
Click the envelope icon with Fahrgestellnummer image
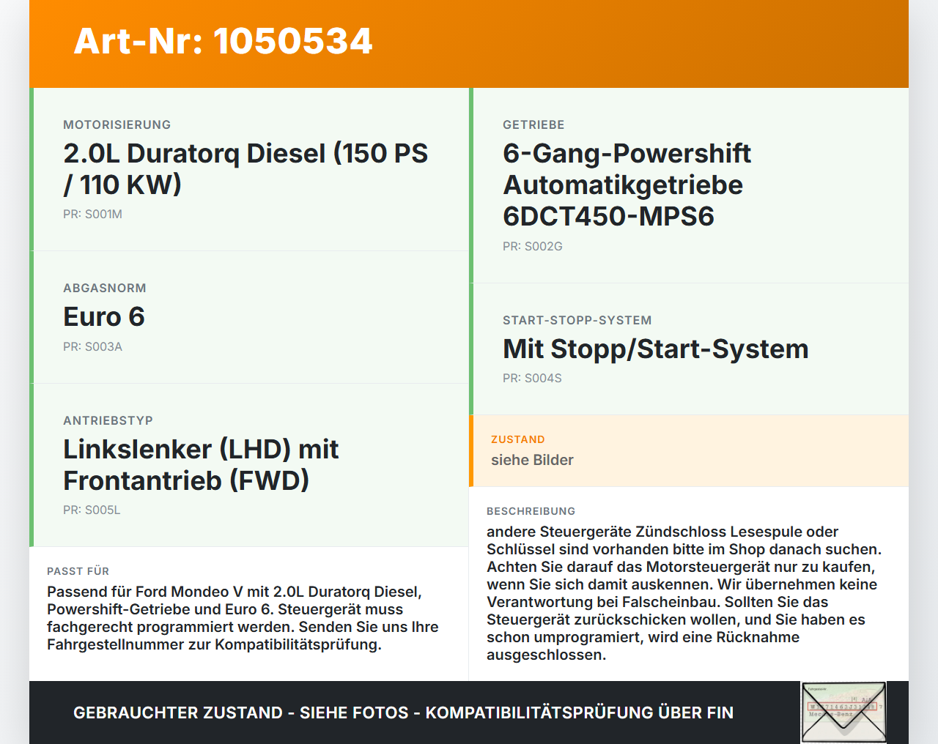(843, 713)
